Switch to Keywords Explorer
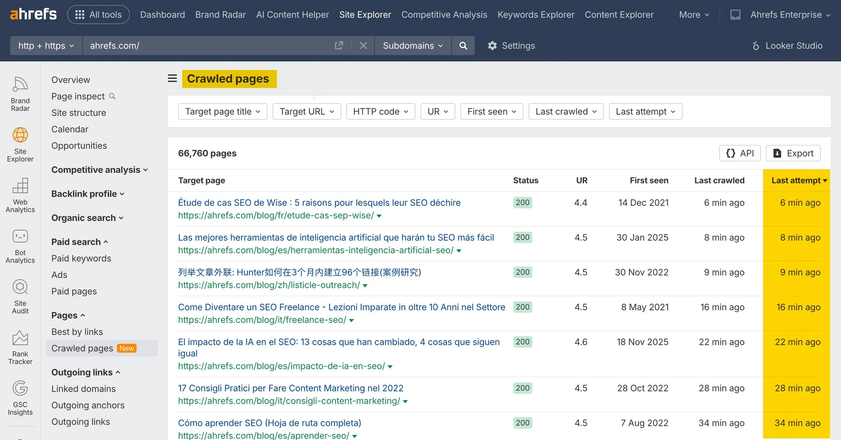The image size is (841, 440). [536, 14]
